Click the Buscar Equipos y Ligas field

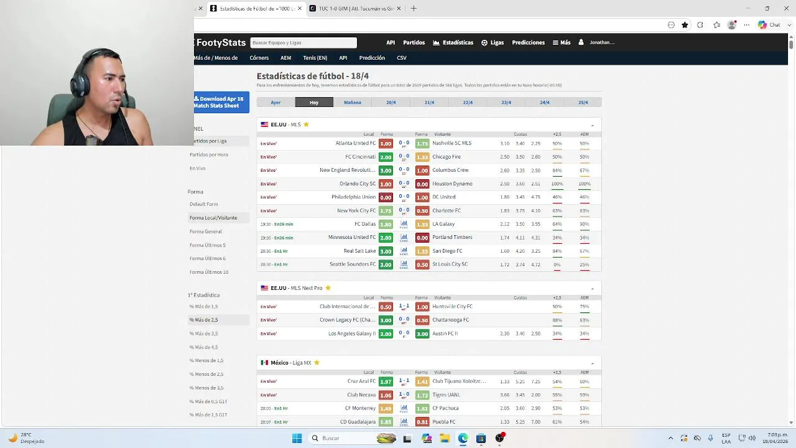303,42
